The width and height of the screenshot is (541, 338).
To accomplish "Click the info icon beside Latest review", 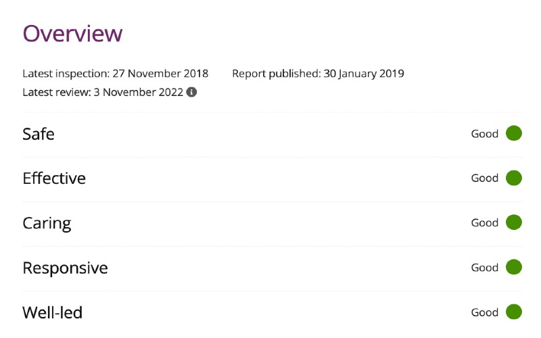I will (191, 92).
